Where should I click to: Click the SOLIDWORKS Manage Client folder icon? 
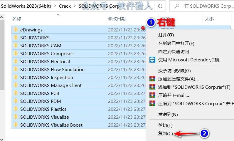coord(16,85)
